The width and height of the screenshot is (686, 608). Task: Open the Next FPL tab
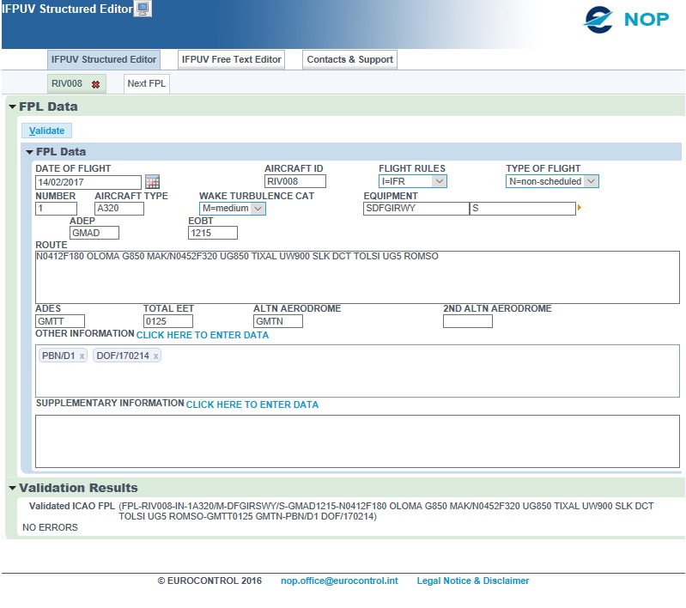point(147,83)
